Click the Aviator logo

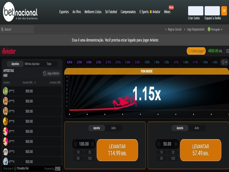[x=9, y=51]
